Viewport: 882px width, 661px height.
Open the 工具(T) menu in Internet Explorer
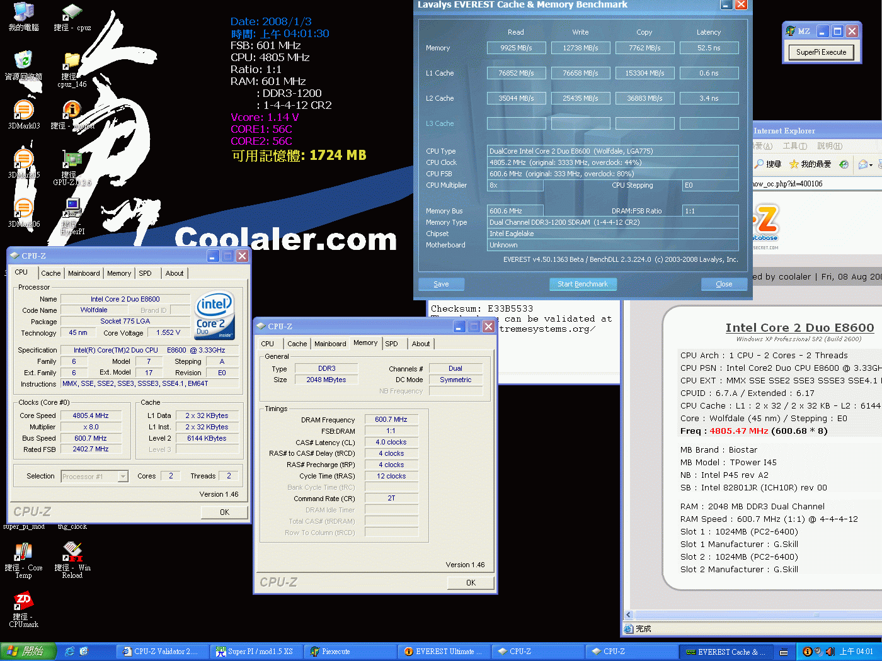pyautogui.click(x=794, y=146)
